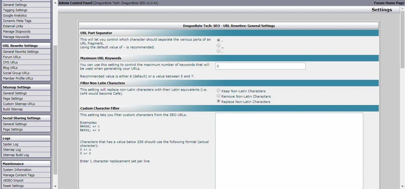Click the Filter Non-Latin Characters section header
Screen dimensions: 405x189
[x=229, y=83]
